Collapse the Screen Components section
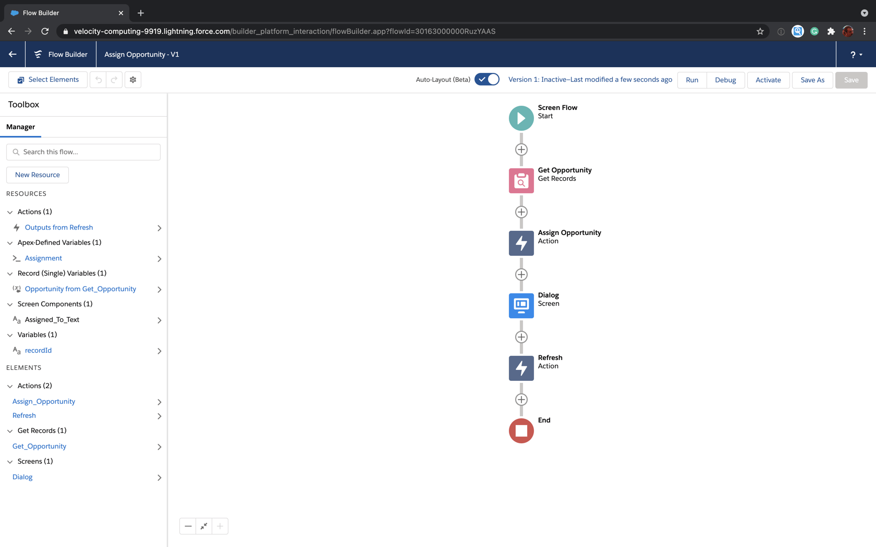876x547 pixels. coord(10,304)
